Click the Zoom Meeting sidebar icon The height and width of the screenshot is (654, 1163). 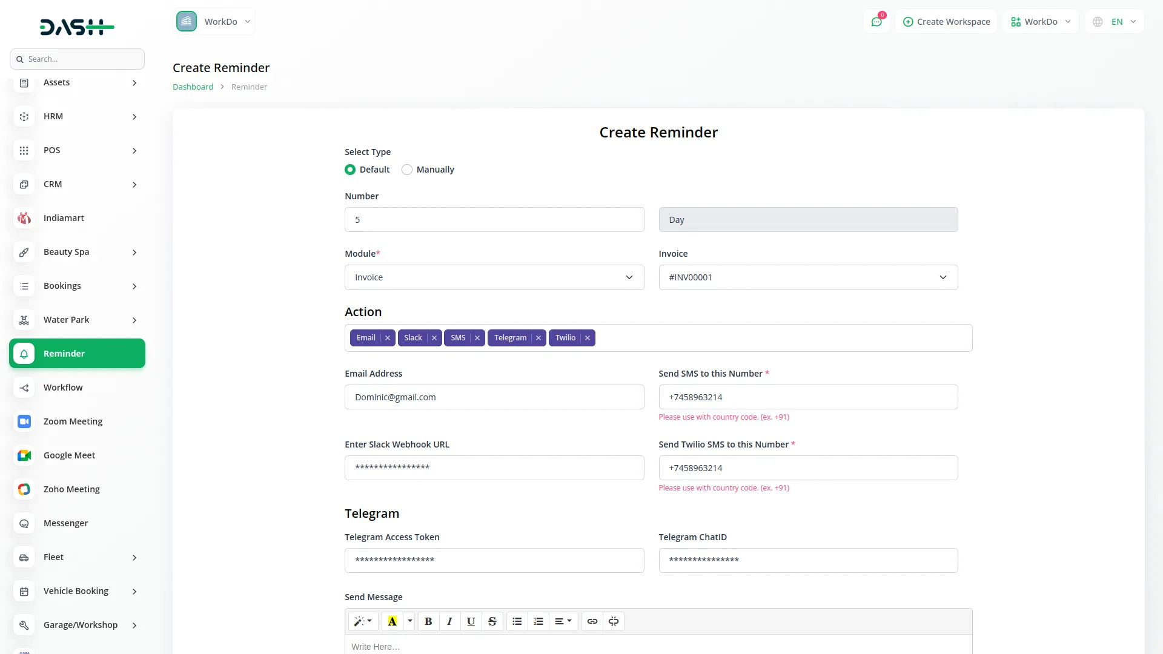tap(24, 421)
